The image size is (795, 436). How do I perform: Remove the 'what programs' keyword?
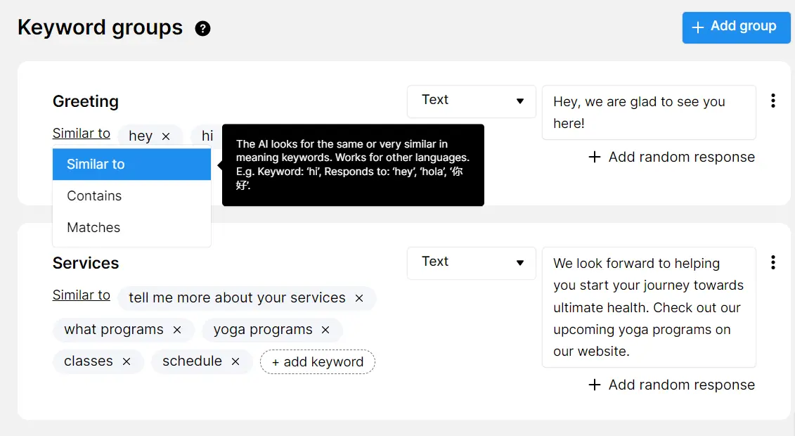[x=176, y=329]
